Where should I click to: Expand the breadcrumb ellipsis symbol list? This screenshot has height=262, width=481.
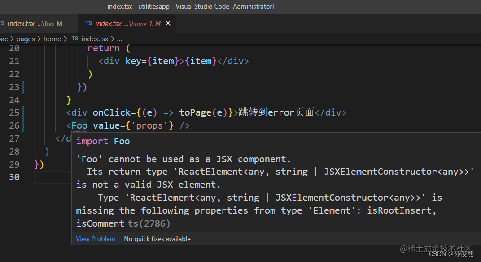click(119, 39)
